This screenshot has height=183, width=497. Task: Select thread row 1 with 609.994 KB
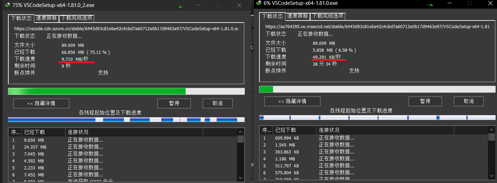tap(374, 138)
